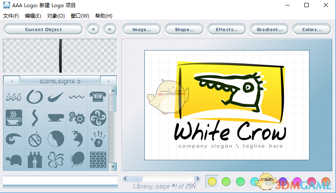Pick the round pinwheel spiral icon
The height and width of the screenshot is (193, 336).
98,118
